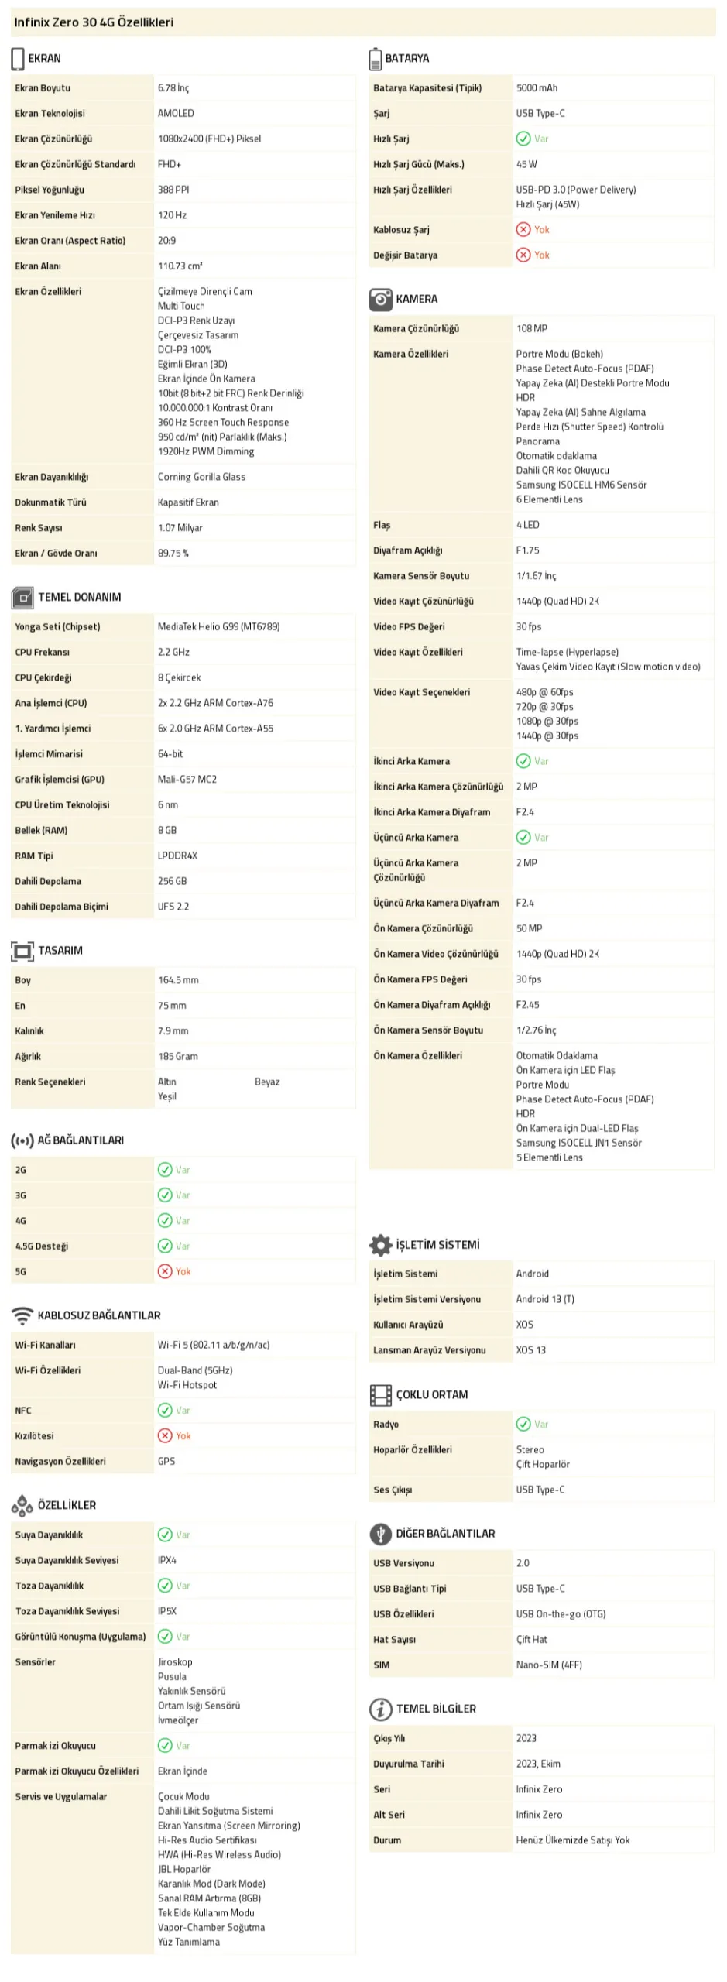Click the red cross icon for Kablosuz Şarj
Viewport: 727px width, 1982px height.
(523, 230)
